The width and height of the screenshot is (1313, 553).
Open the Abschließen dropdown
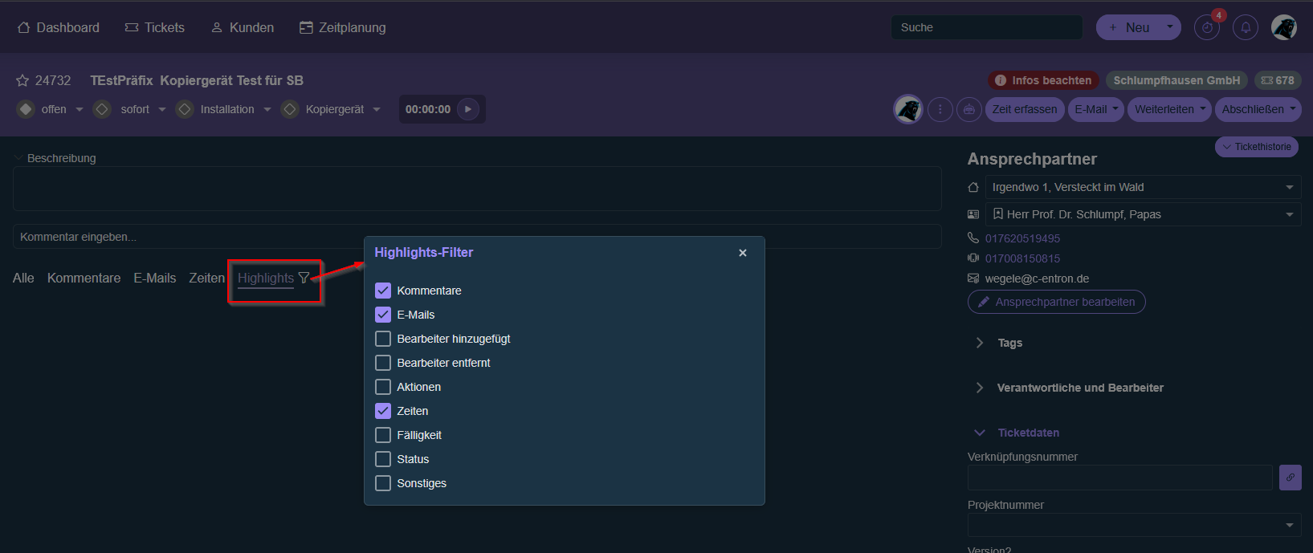[x=1258, y=109]
